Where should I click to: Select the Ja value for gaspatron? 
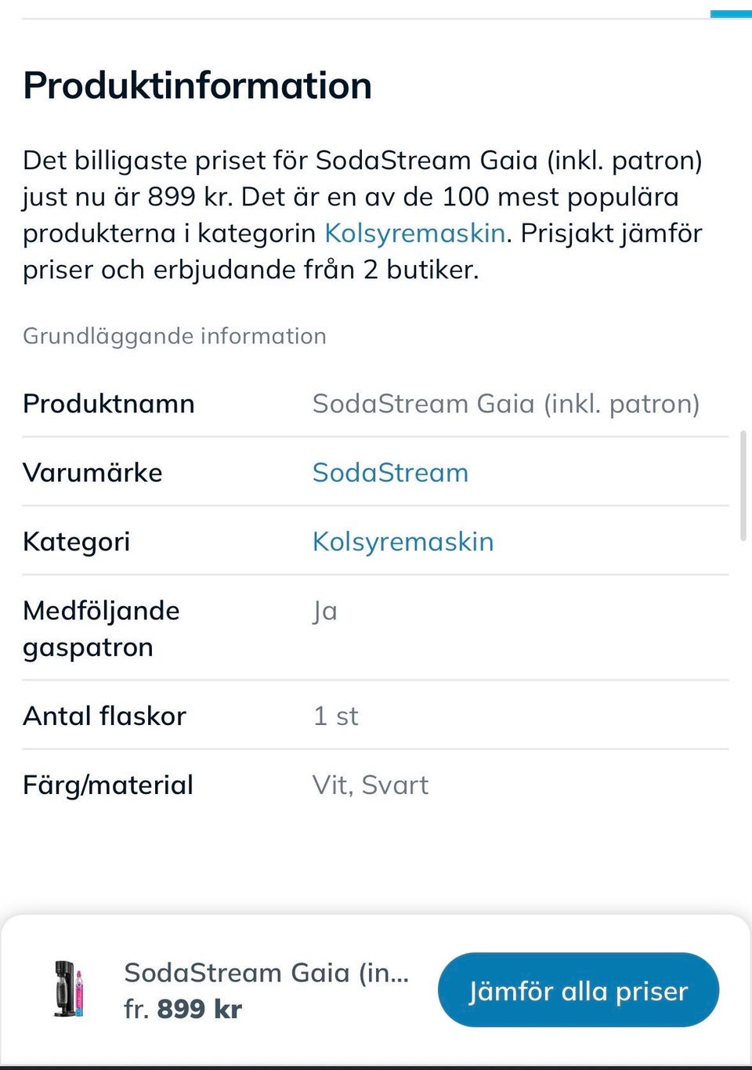click(324, 611)
